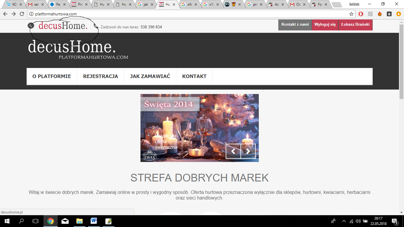Screen dimensions: 404x227
Task: Open the Mail app from taskbar
Action: coord(65,221)
